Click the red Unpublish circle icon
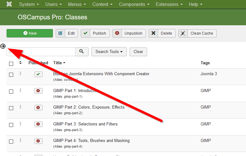Image resolution: width=246 pixels, height=156 pixels. (x=117, y=33)
